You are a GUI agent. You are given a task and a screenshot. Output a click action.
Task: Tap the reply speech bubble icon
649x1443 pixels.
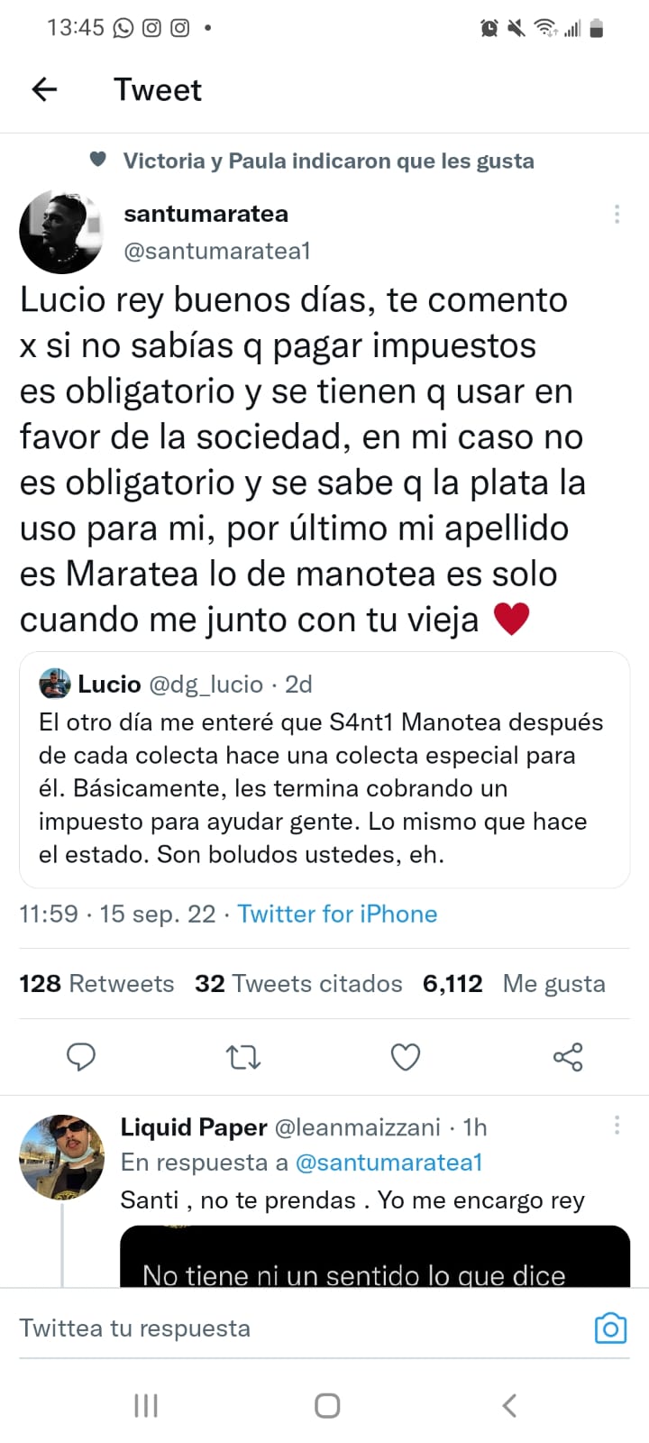coord(81,1056)
